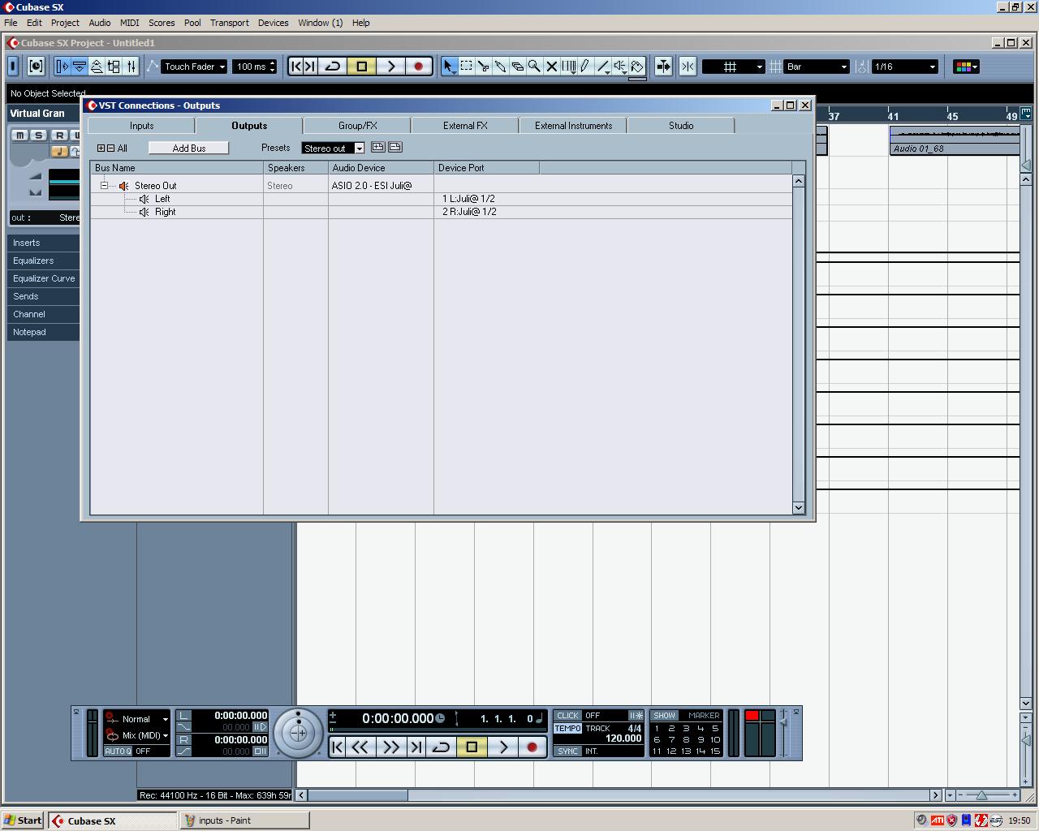Click Rewind in the Transport panel
Screen dimensions: 1039x831
coord(360,747)
